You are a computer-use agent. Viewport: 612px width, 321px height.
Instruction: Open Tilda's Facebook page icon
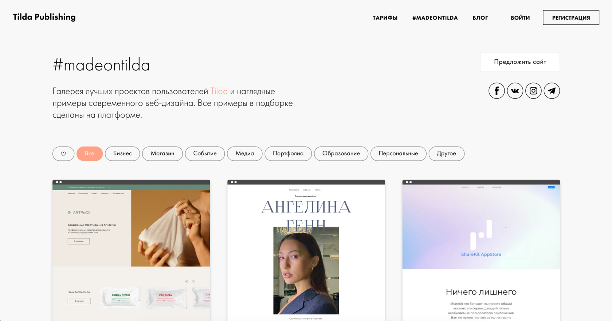[x=497, y=91]
